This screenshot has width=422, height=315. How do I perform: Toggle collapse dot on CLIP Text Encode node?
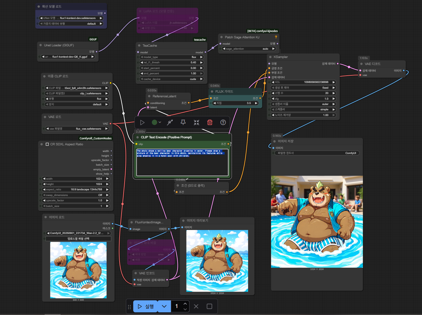coord(137,137)
